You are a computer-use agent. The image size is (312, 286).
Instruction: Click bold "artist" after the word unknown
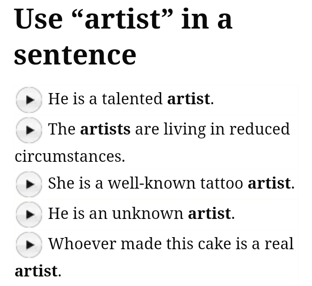209,214
